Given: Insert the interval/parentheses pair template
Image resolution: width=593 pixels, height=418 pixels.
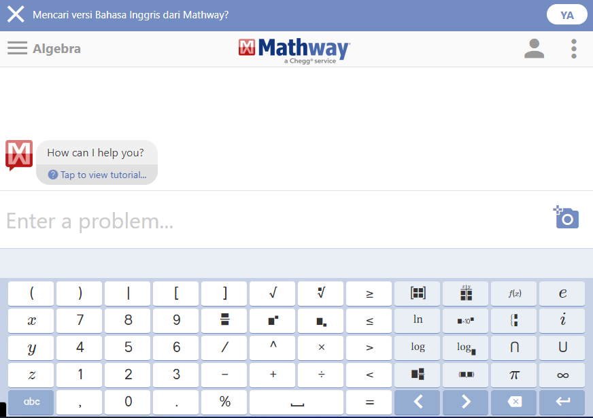Looking at the screenshot, I should pos(466,375).
